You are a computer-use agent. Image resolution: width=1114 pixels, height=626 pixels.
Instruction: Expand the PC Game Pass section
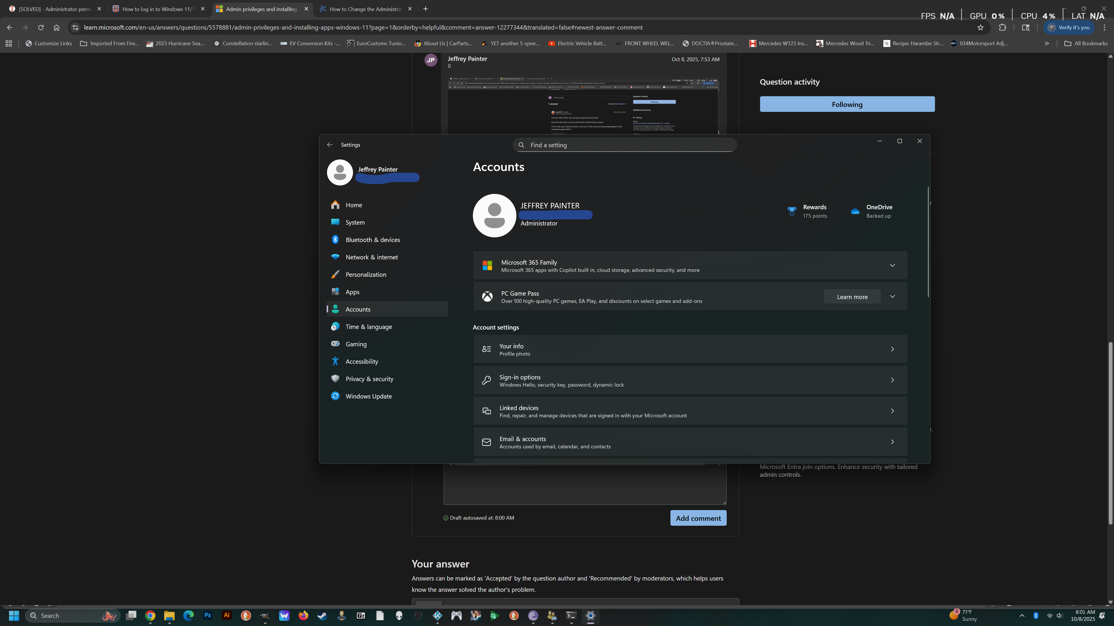click(x=892, y=296)
